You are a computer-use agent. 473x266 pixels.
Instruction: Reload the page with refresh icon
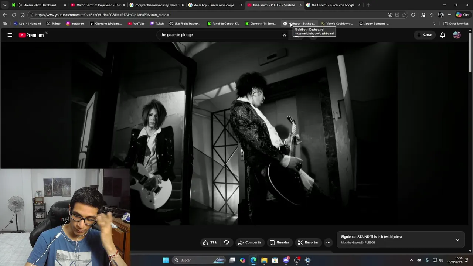[x=14, y=15]
